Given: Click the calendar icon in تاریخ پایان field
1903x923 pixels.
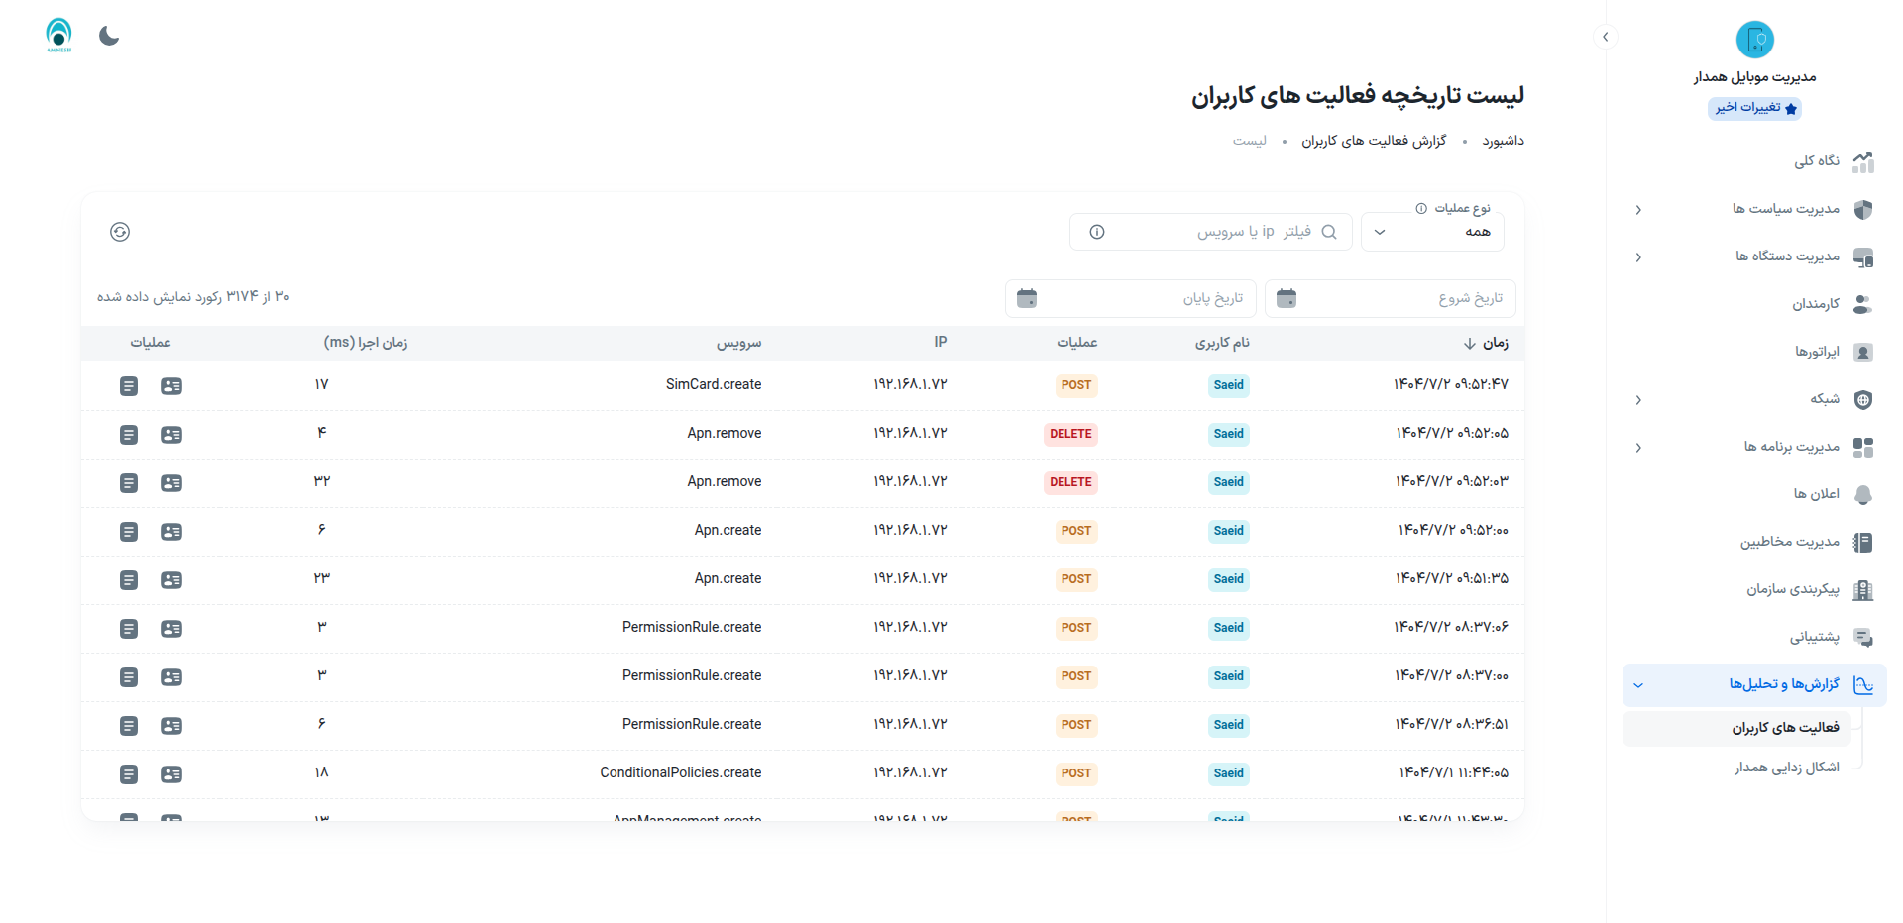Looking at the screenshot, I should click(x=1027, y=298).
